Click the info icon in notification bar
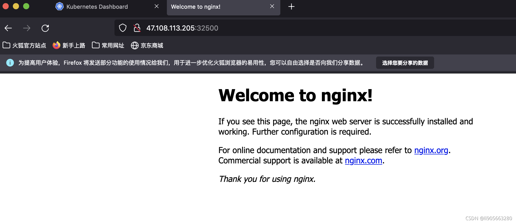Viewport: 516px width, 223px height. pyautogui.click(x=10, y=63)
